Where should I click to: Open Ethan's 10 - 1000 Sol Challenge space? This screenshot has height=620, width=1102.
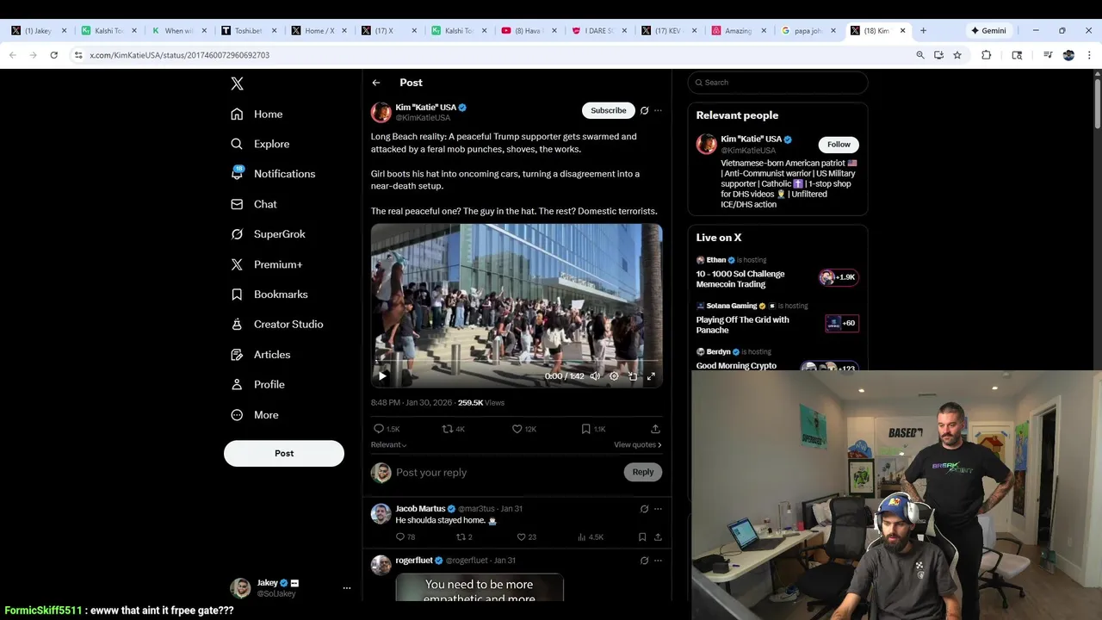[777, 273]
